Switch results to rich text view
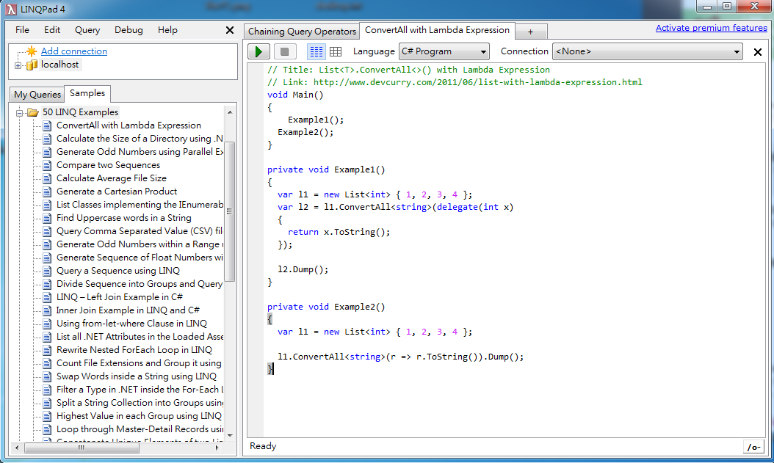774x463 pixels. [316, 51]
